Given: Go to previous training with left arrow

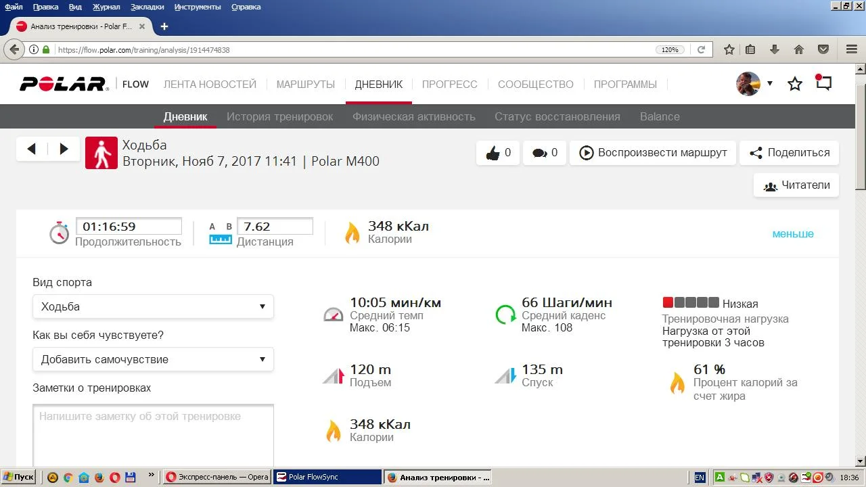Looking at the screenshot, I should pos(31,149).
